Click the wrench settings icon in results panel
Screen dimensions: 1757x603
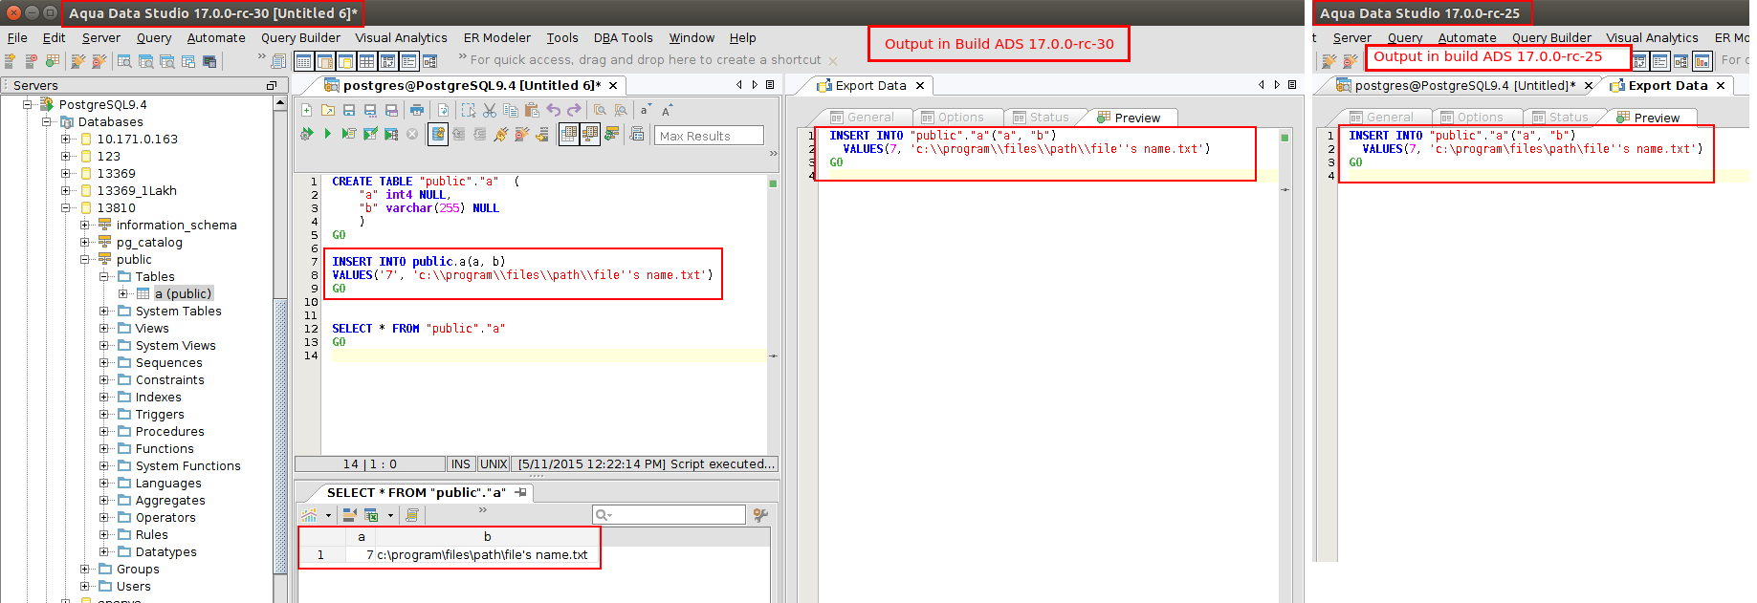point(760,515)
